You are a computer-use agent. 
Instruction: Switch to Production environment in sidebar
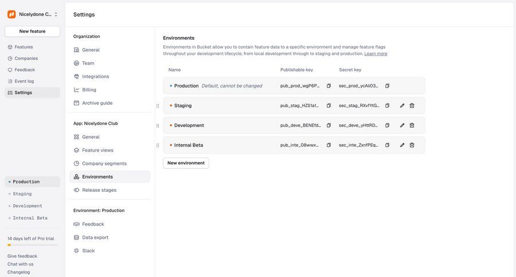pyautogui.click(x=32, y=181)
